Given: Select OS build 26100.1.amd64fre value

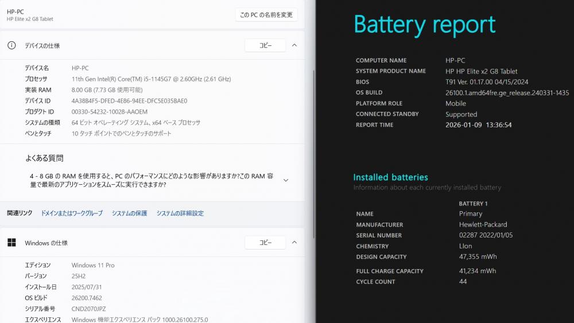Looking at the screenshot, I should tap(507, 93).
